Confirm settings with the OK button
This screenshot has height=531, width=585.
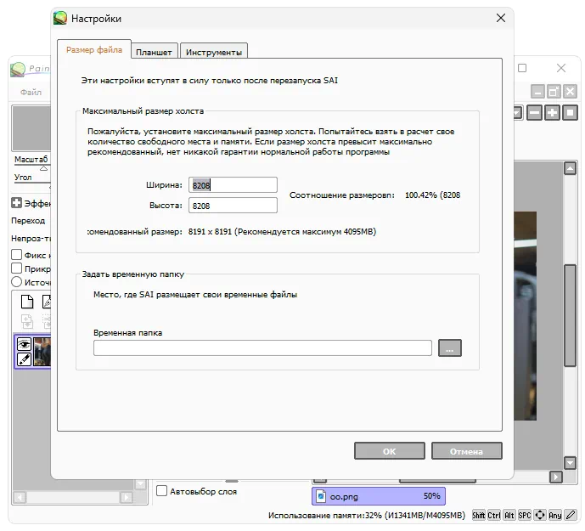point(389,451)
